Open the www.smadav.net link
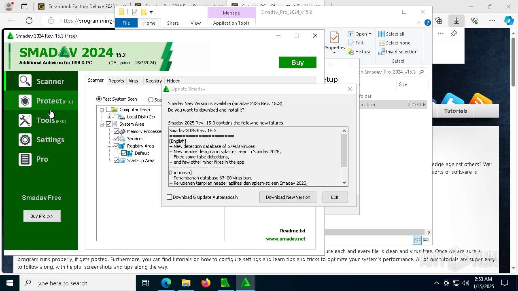 click(x=286, y=239)
